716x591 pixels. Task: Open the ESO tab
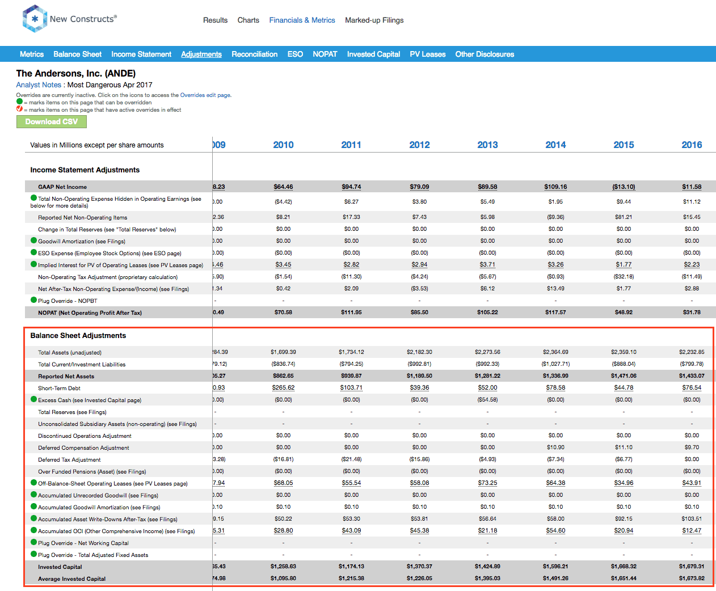coord(295,54)
